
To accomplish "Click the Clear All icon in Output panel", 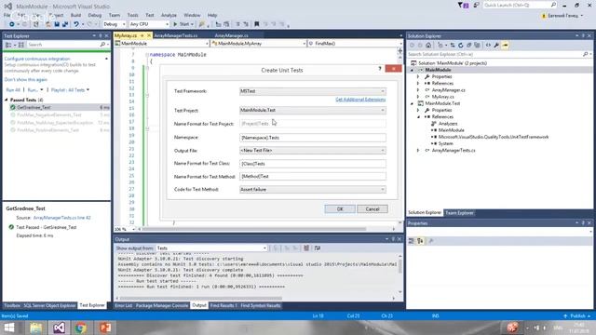I will (306, 248).
